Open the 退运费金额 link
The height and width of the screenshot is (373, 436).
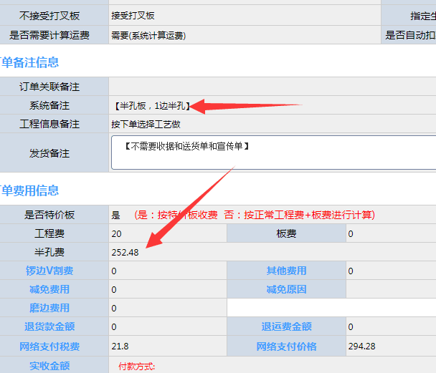(x=286, y=326)
